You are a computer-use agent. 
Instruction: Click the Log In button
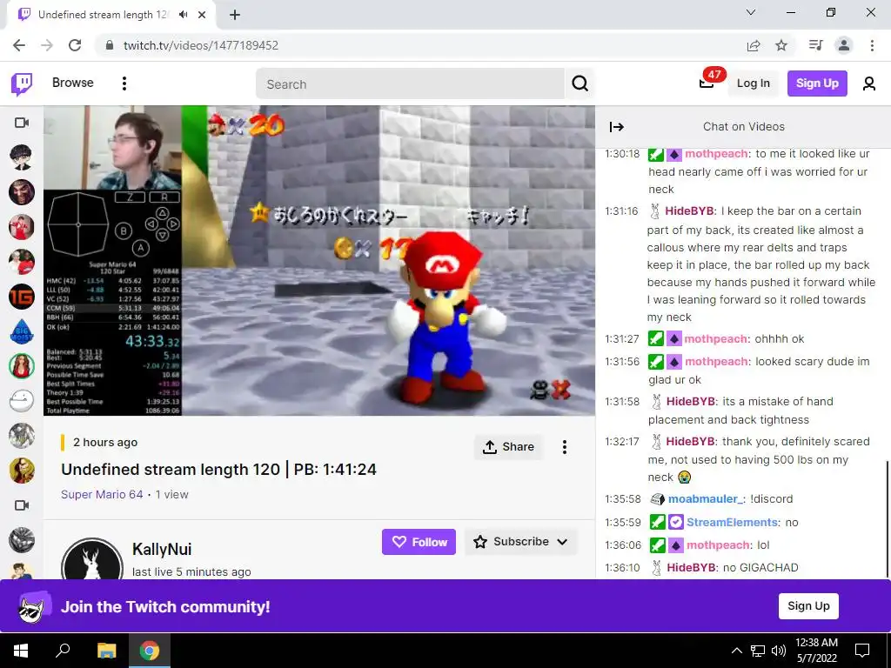pyautogui.click(x=753, y=83)
